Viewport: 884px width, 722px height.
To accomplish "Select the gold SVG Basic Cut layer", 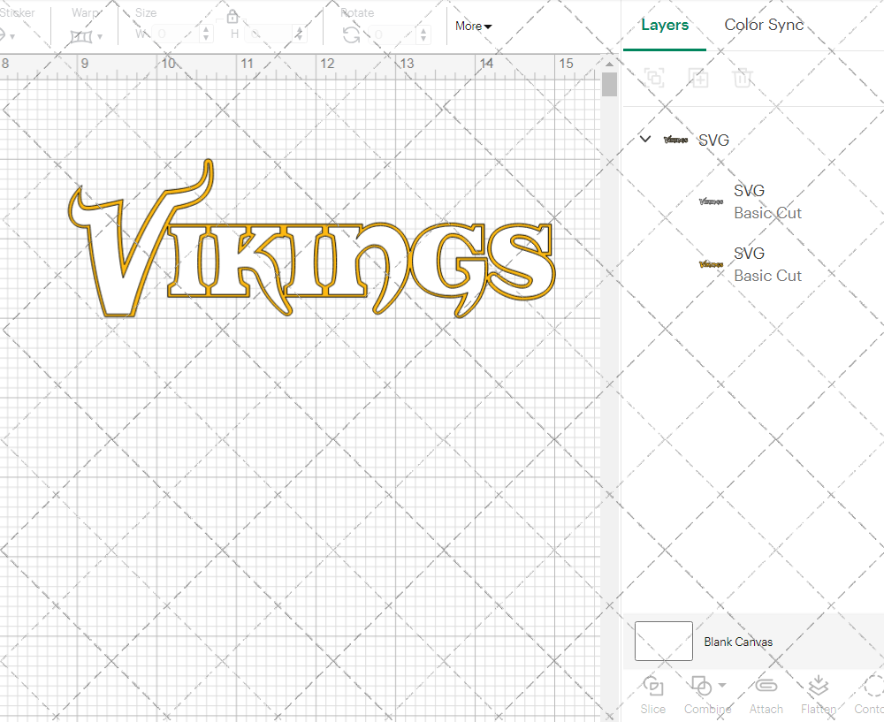I will pos(753,264).
